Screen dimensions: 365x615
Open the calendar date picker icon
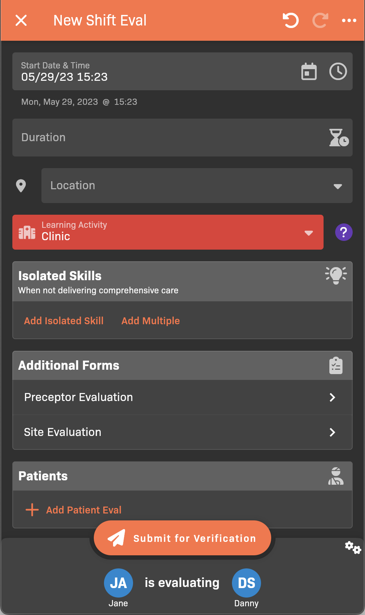coord(309,71)
